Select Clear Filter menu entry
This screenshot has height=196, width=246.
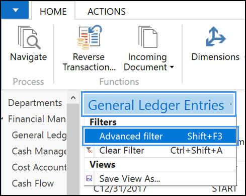pos(160,150)
